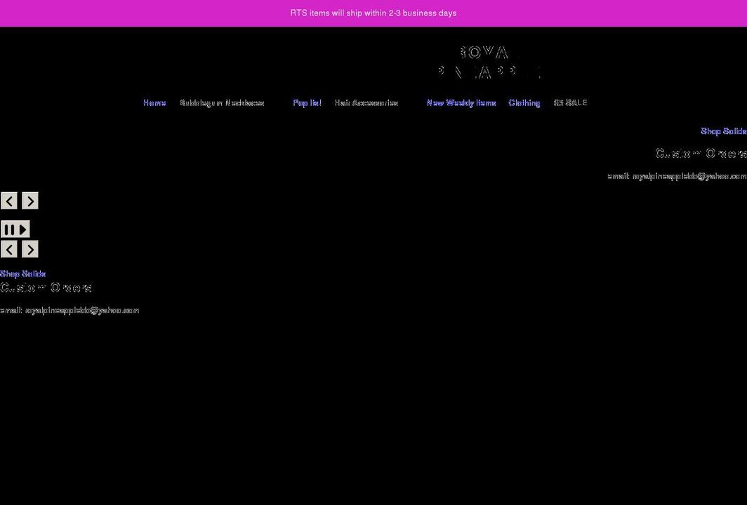
Task: Click the upper slideshow previous arrow
Action: pyautogui.click(x=9, y=201)
